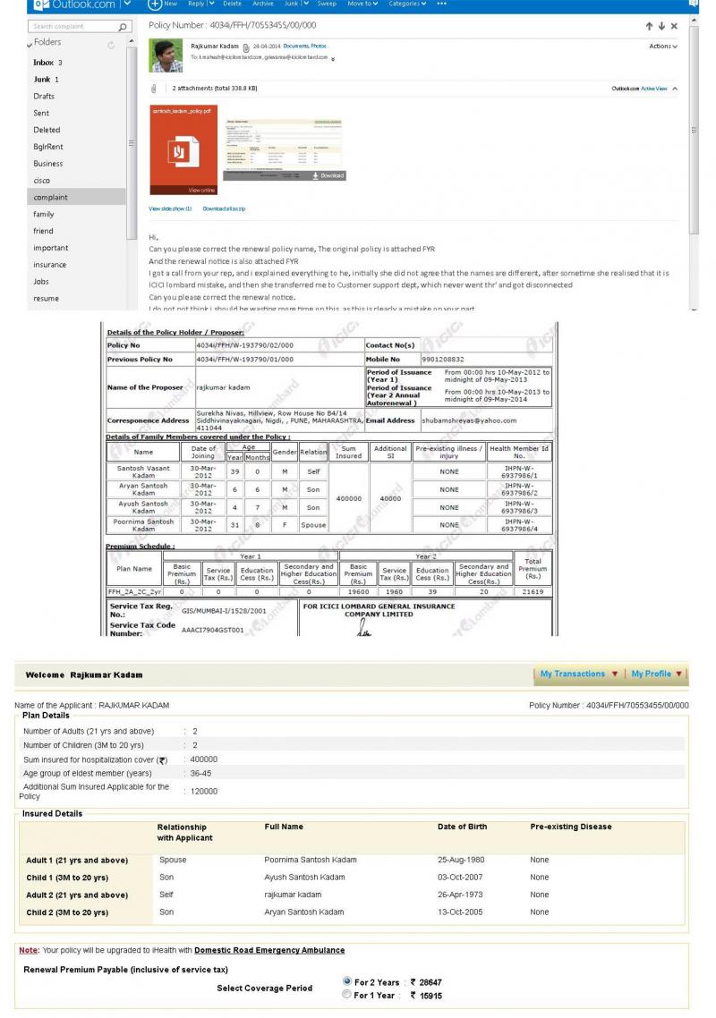This screenshot has width=716, height=1018.
Task: Click the search magnifier icon
Action: pos(123,27)
